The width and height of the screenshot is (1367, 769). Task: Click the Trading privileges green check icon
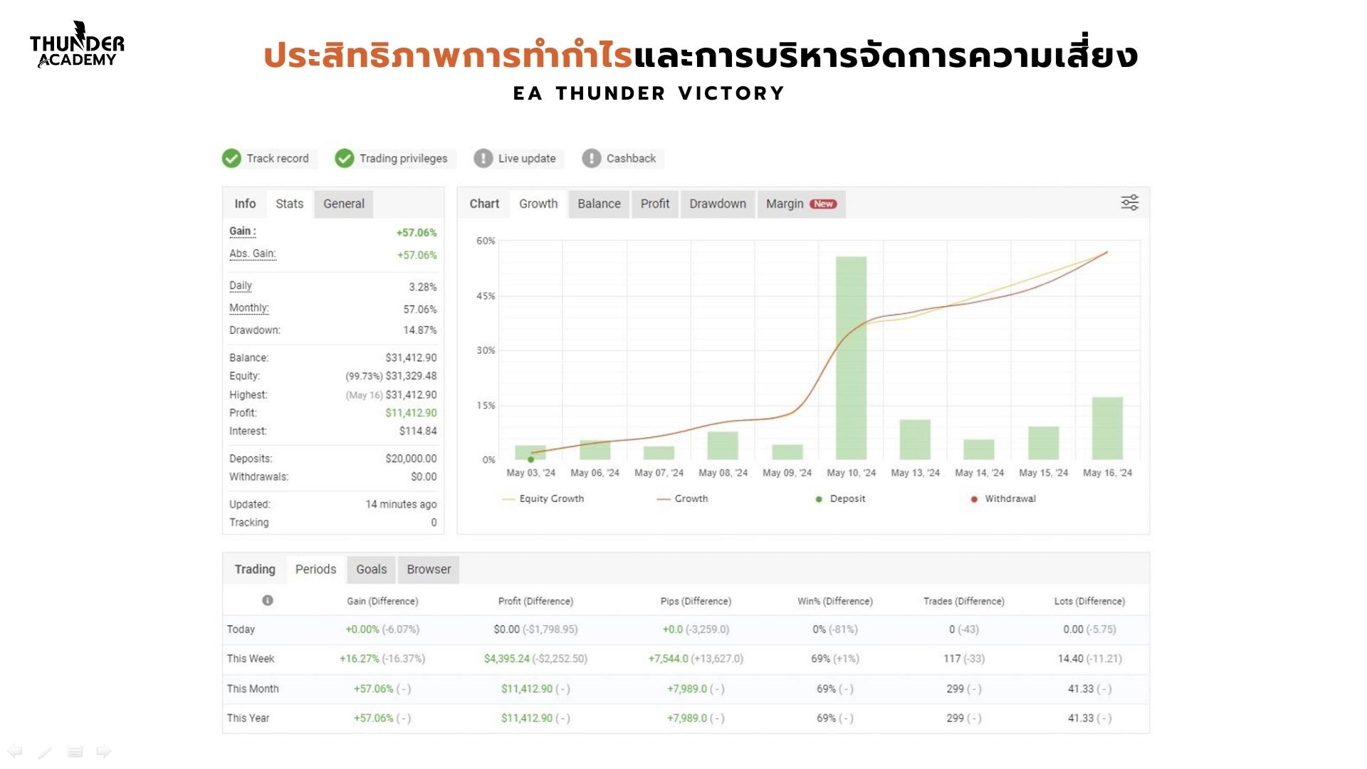345,158
